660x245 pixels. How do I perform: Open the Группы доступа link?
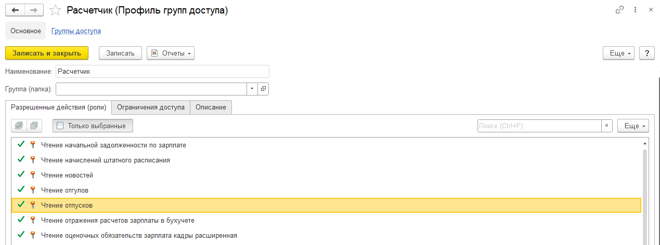[x=76, y=31]
